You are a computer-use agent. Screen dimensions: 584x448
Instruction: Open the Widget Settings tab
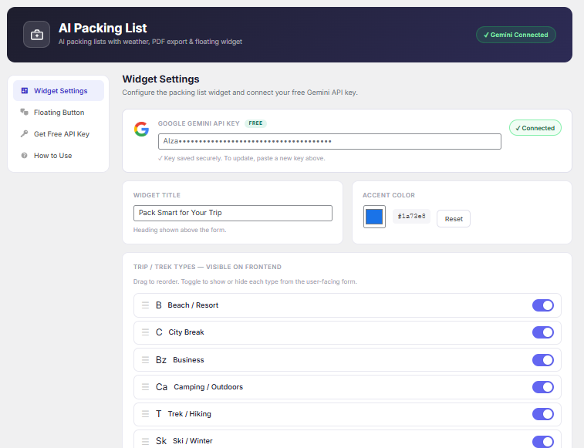coord(59,90)
